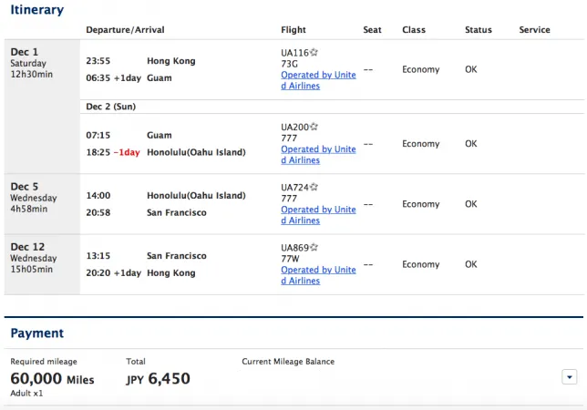Viewport: 587px width, 410px height.
Task: Open Operated by United Airlines link for UA116
Action: (x=318, y=80)
